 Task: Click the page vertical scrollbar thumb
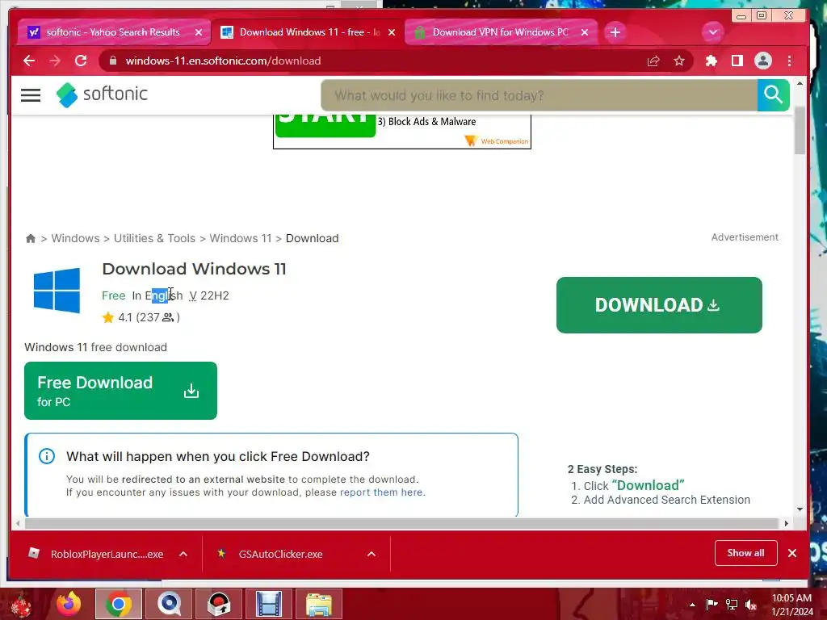800,130
